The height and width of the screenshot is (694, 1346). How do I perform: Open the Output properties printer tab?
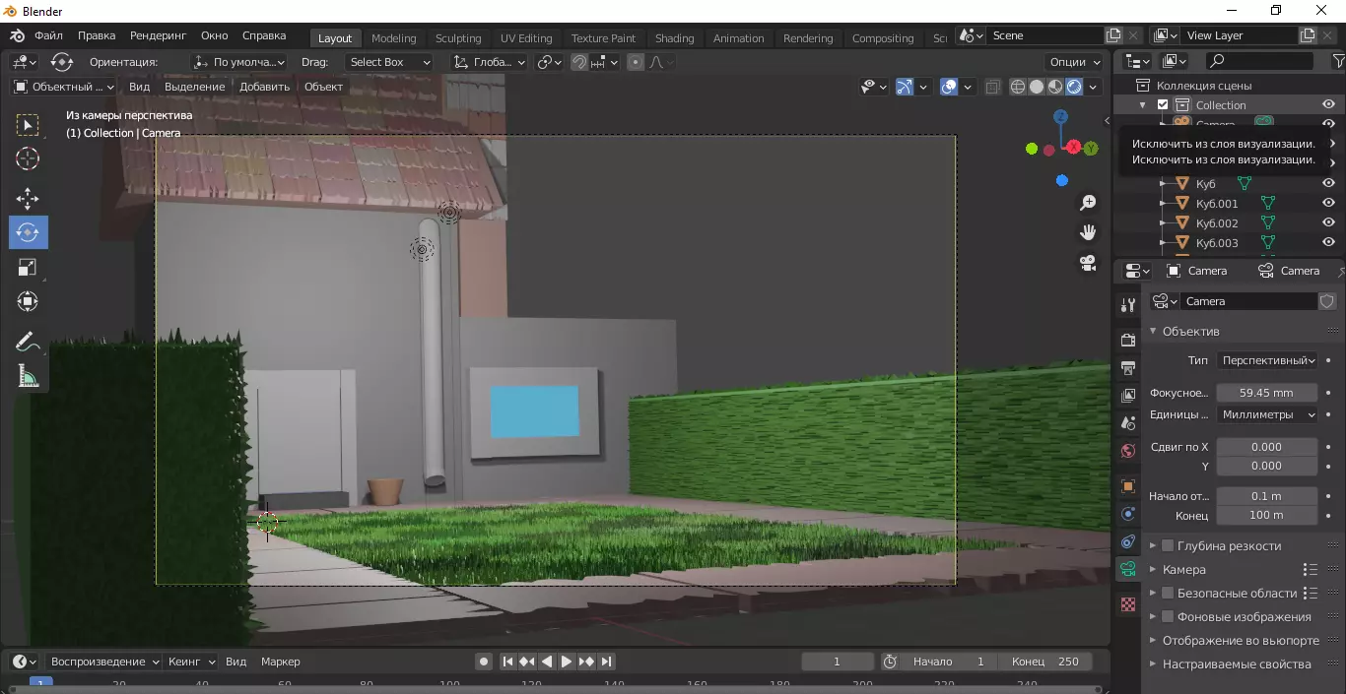coord(1128,368)
